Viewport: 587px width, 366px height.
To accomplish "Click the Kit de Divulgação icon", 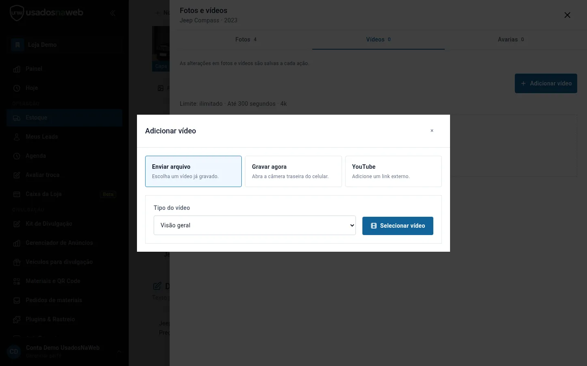I will (17, 224).
